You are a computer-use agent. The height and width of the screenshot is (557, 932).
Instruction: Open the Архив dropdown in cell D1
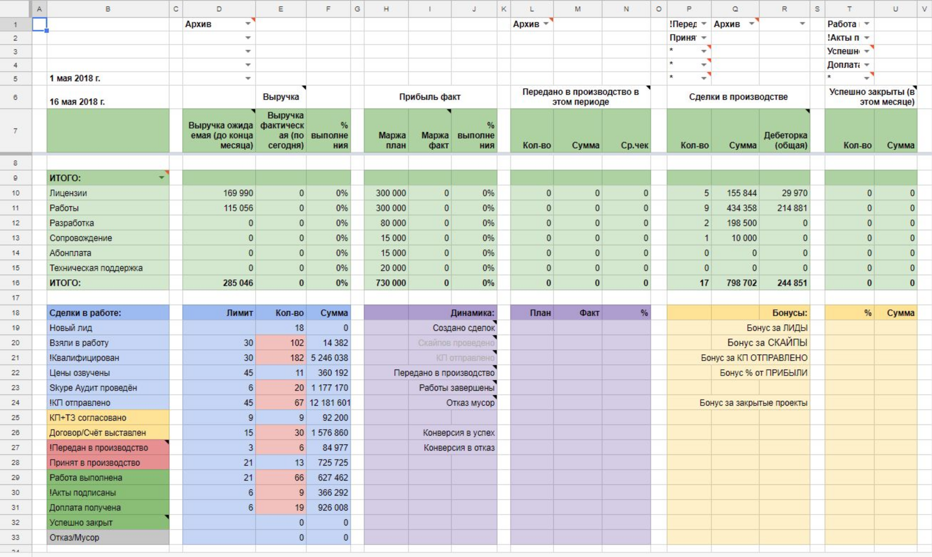[248, 24]
